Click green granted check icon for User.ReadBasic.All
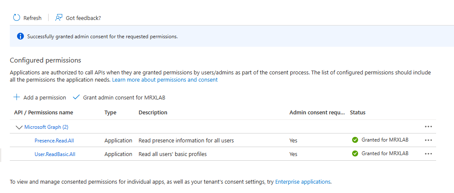Screen dimensions: 454x193 tap(355, 153)
